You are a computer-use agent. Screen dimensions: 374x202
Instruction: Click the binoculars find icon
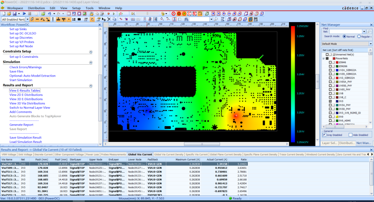pyautogui.click(x=186, y=19)
